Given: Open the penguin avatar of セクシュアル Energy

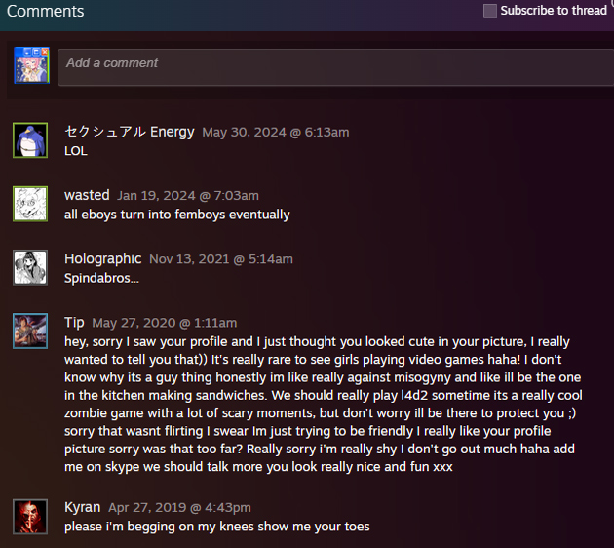Looking at the screenshot, I should pos(30,140).
